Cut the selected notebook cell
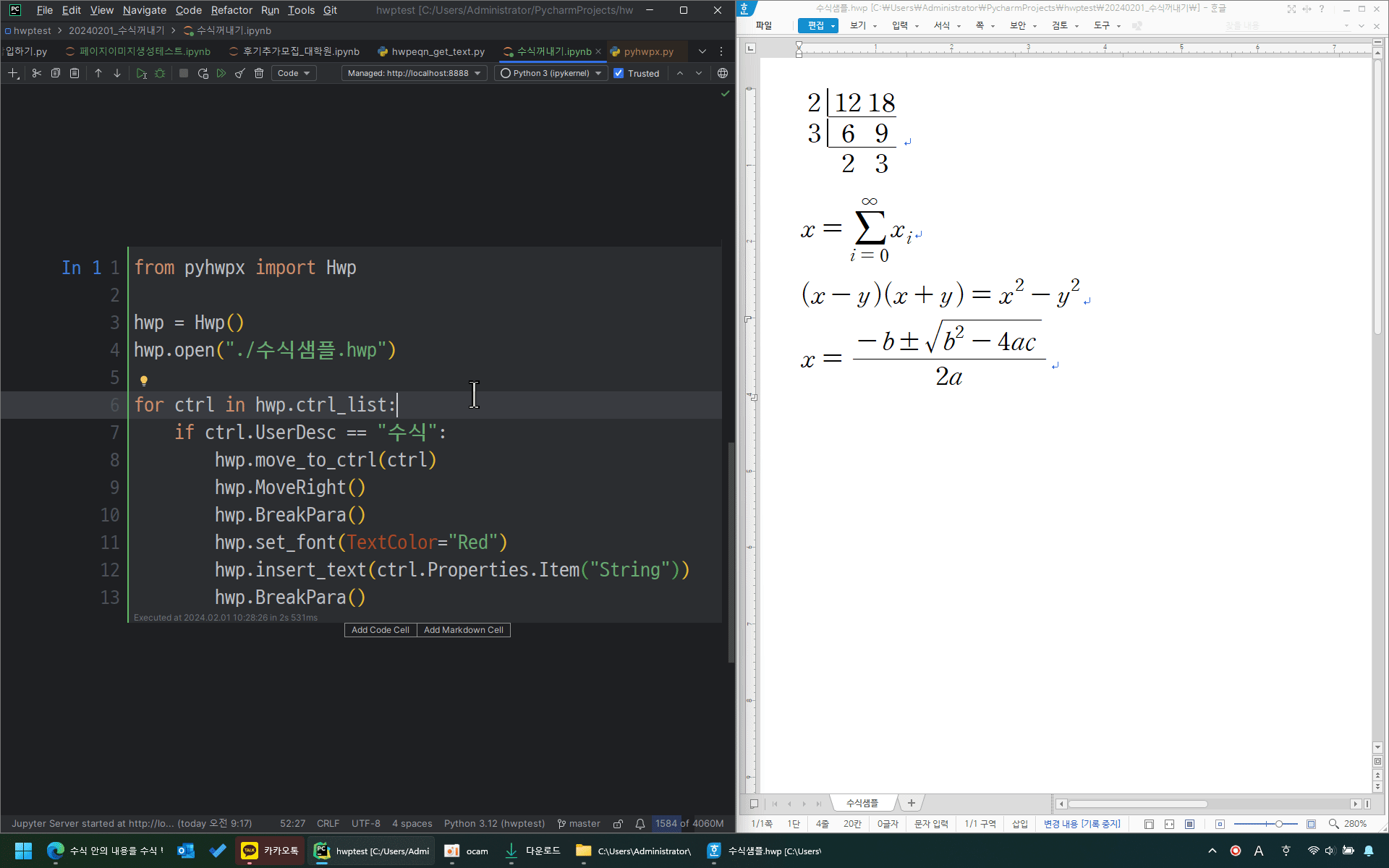 pos(37,73)
